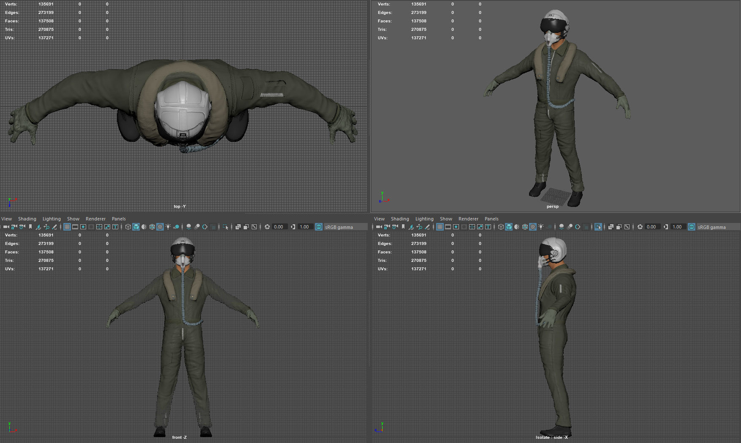Toggle Shadows icon in front viewport toolbar
The height and width of the screenshot is (443, 741).
click(176, 227)
